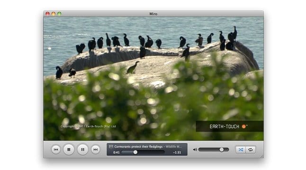Toggle repeat playback mode
Screen dimensions: 306x170
tap(251, 150)
